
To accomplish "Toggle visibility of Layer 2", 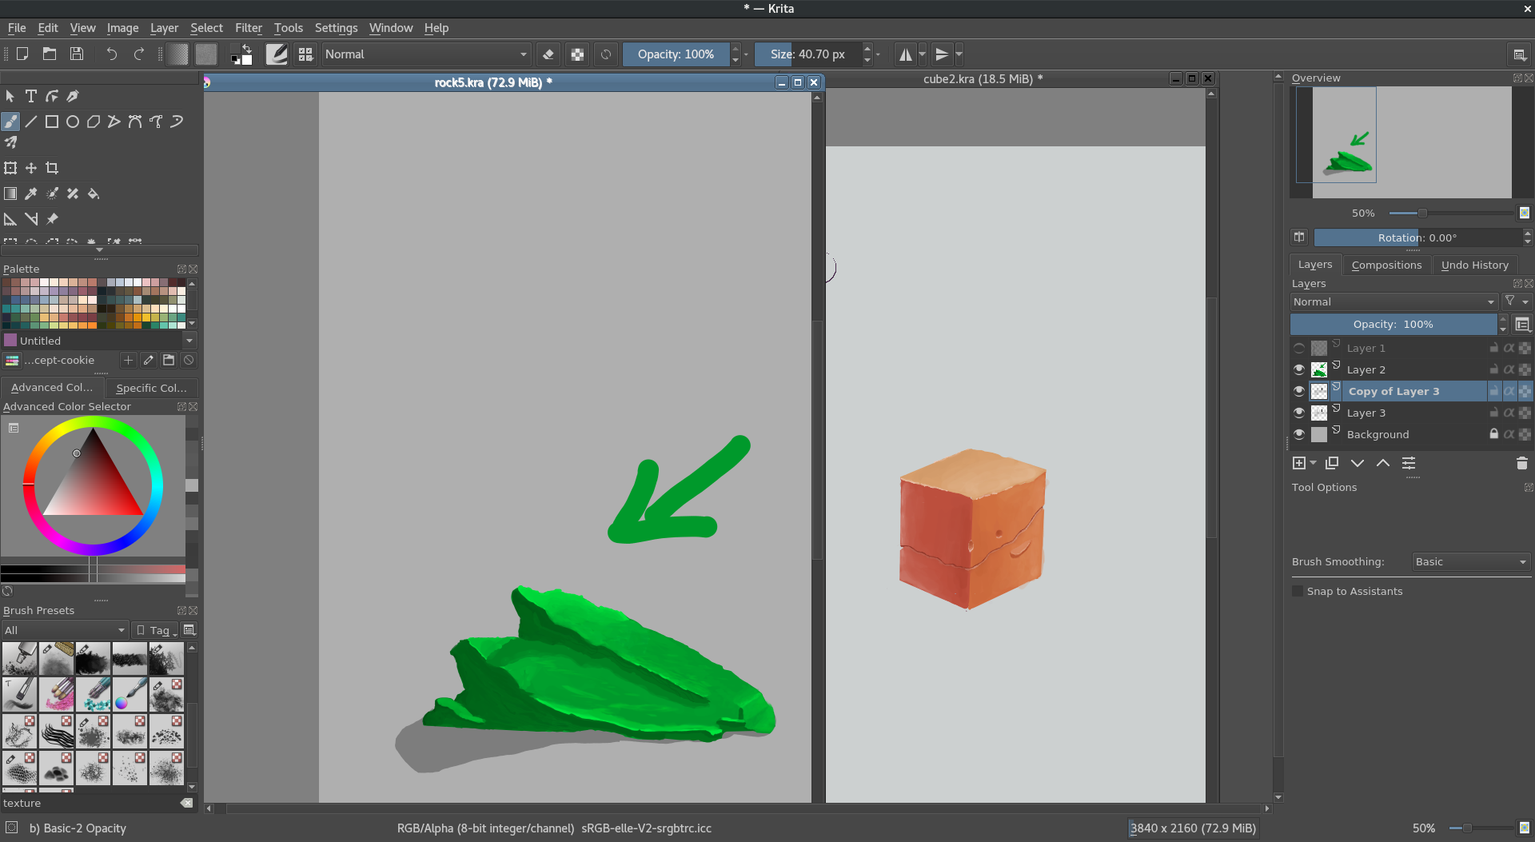I will pos(1299,369).
